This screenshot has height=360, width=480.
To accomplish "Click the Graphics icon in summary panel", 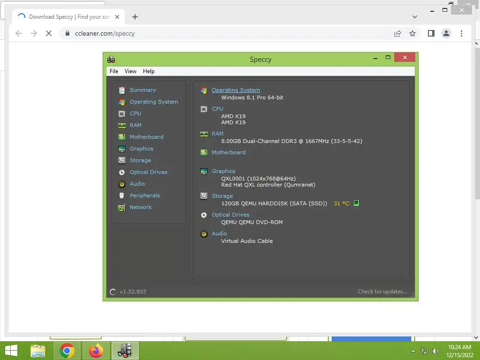I will click(x=204, y=171).
